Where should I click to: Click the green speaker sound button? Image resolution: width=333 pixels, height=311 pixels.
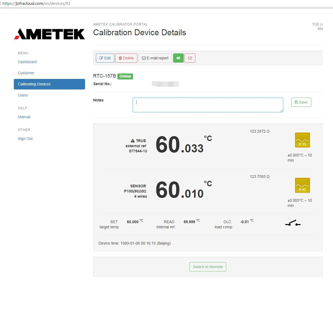click(178, 58)
